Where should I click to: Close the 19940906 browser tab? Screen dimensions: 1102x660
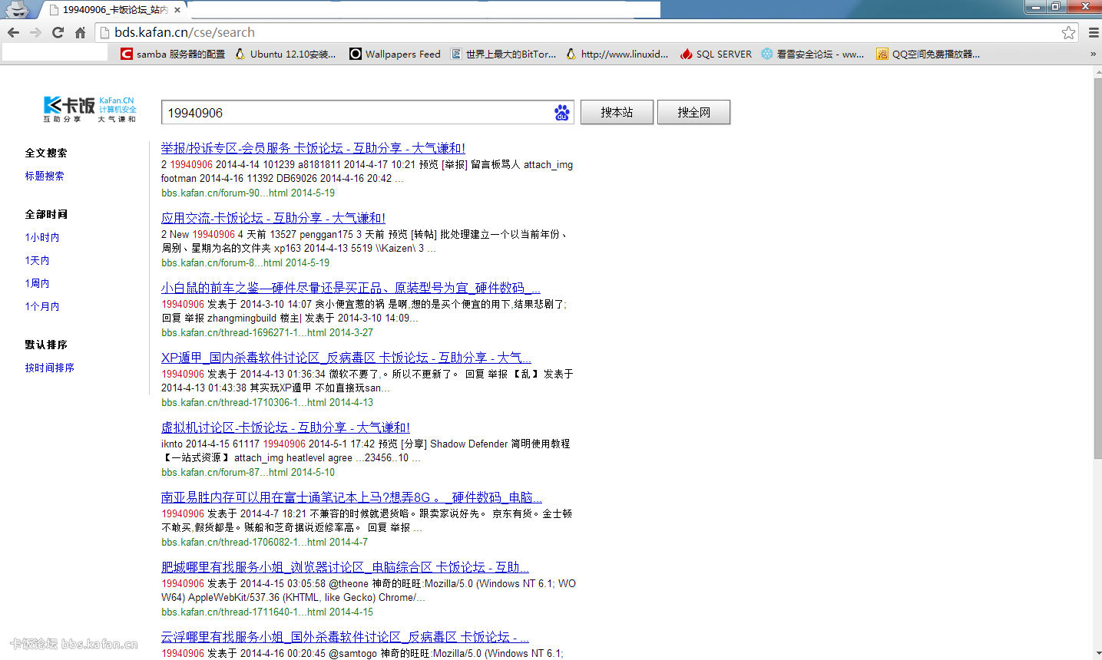[177, 10]
